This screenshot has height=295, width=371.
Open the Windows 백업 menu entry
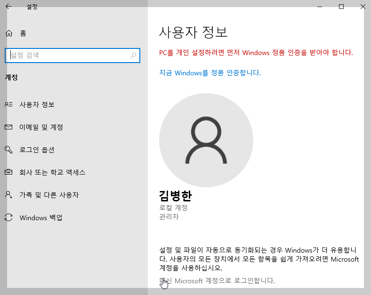74,218
